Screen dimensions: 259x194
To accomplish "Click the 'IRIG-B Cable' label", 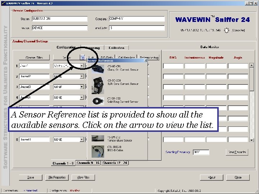I will [x=115, y=150].
